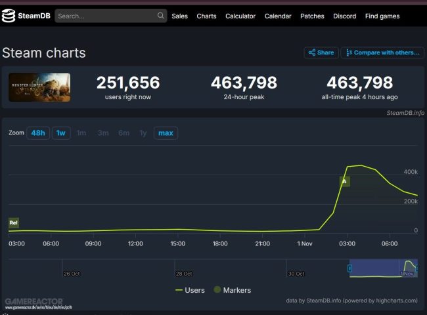The height and width of the screenshot is (315, 427).
Task: Open the Sales menu item
Action: (x=180, y=16)
